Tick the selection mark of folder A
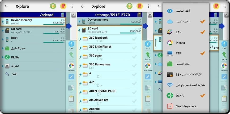The height and width of the screenshot is (114, 230). pos(134,75)
